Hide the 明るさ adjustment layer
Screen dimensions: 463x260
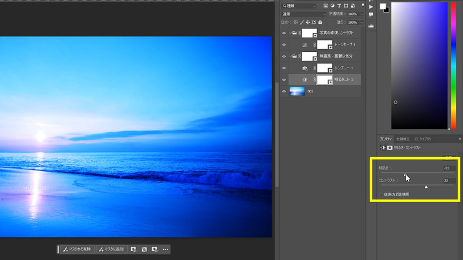tap(284, 80)
